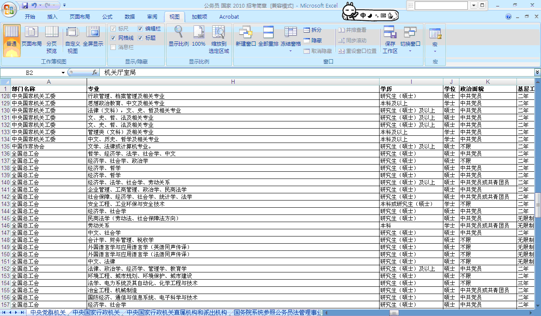Viewport: 541px width, 316px height.
Task: Toggle the Gridlines (网格线) checkbox
Action: 113,38
